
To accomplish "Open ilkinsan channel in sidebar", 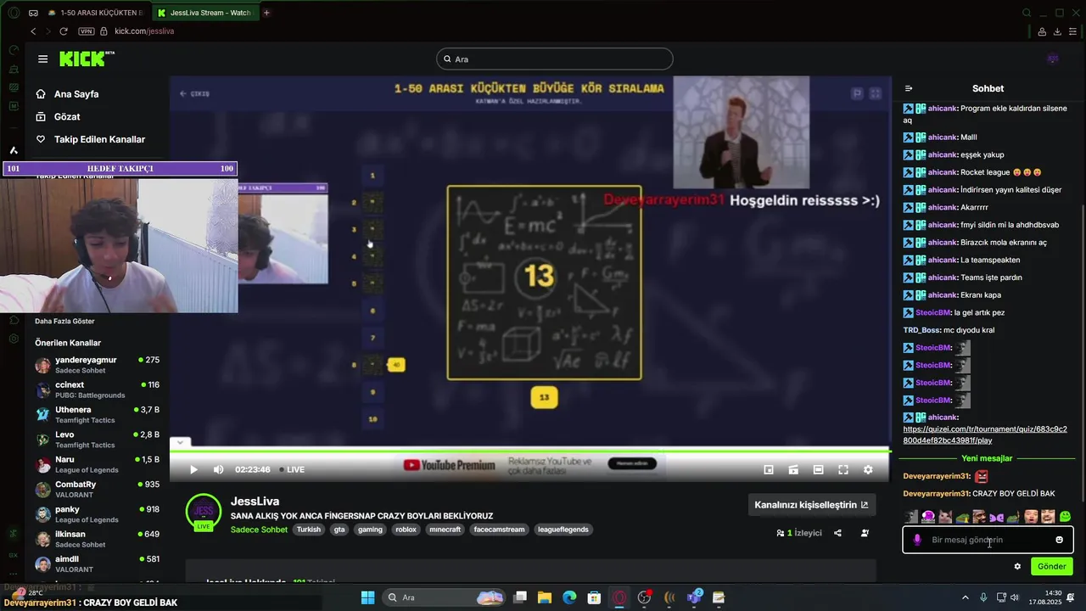I will click(97, 539).
